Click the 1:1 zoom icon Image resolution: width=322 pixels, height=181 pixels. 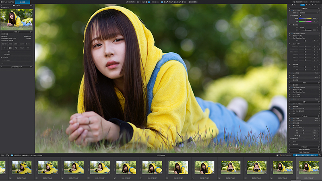tap(149, 2)
